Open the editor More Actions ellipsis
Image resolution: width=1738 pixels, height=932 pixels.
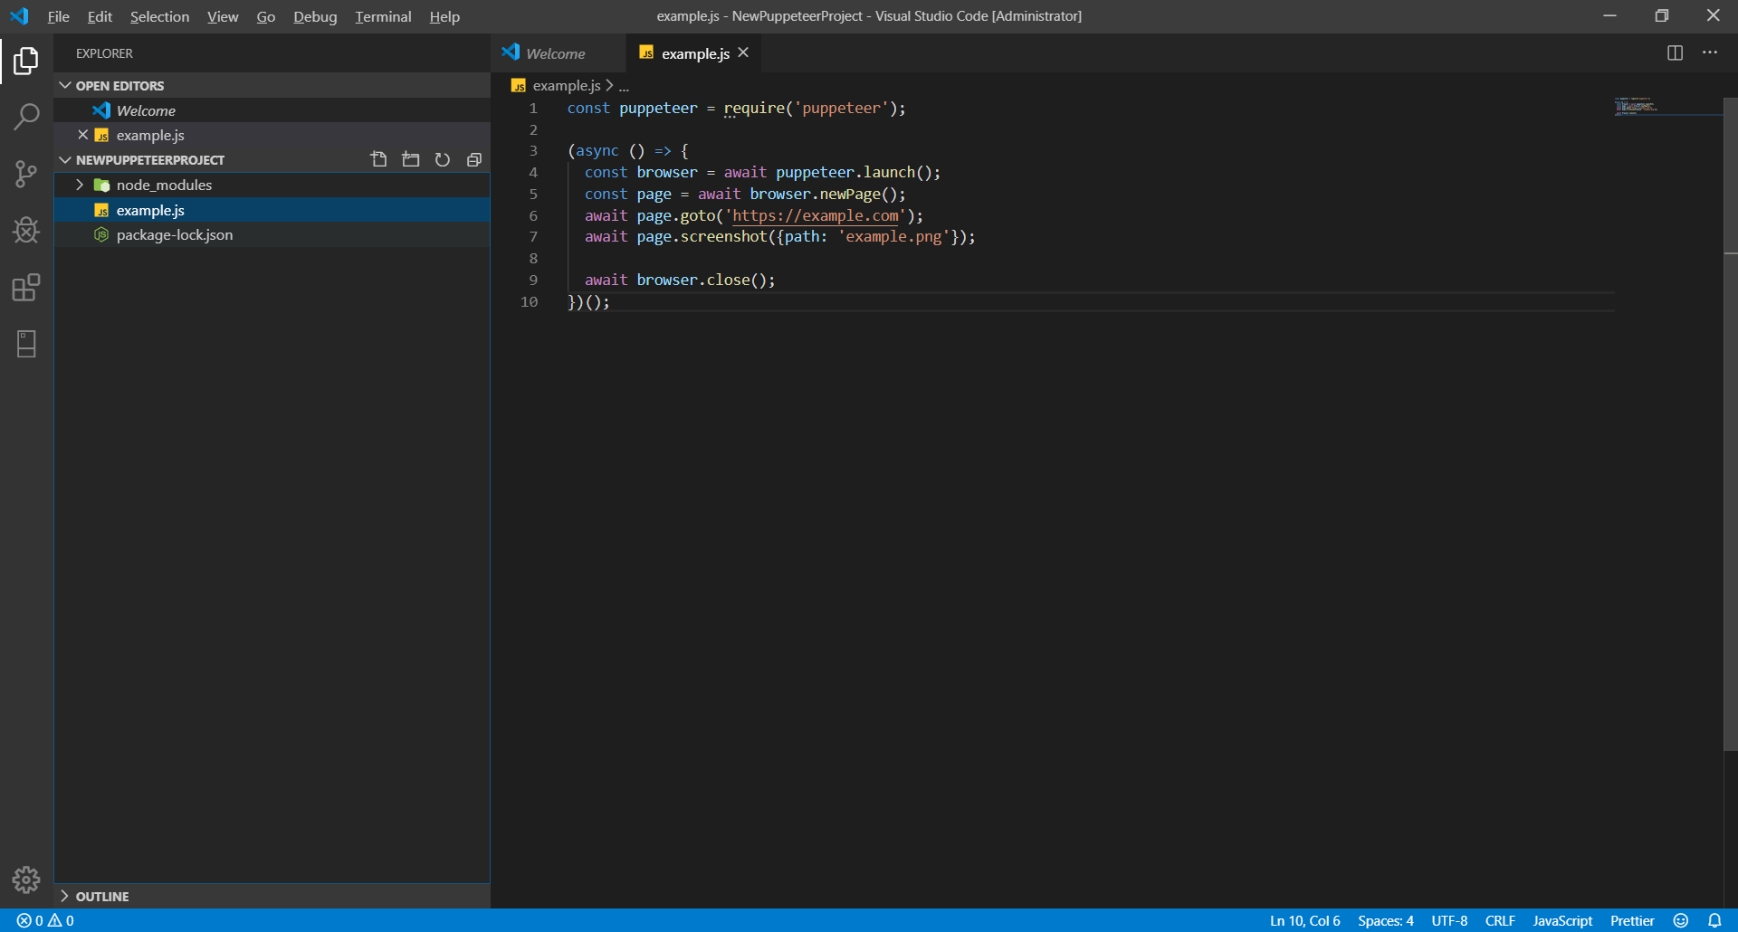(x=1710, y=53)
